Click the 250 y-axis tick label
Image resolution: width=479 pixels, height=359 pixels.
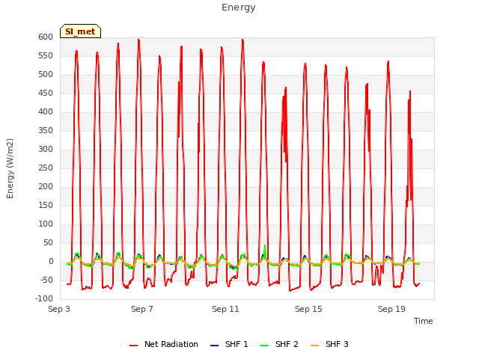click(x=46, y=168)
